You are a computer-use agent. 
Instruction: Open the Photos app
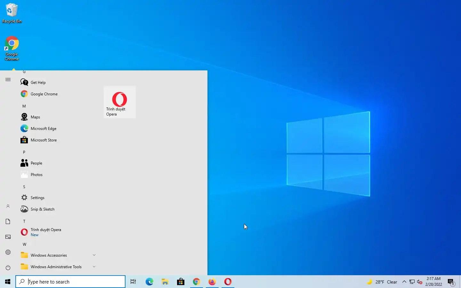pyautogui.click(x=58, y=174)
